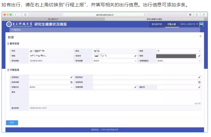Viewport: 211px width, 137px height.
Task: Expand the 性别 dropdown
Action: (x=178, y=51)
